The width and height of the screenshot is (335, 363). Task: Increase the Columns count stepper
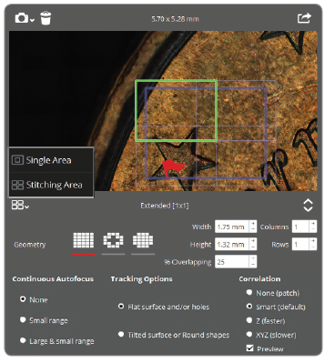point(313,224)
